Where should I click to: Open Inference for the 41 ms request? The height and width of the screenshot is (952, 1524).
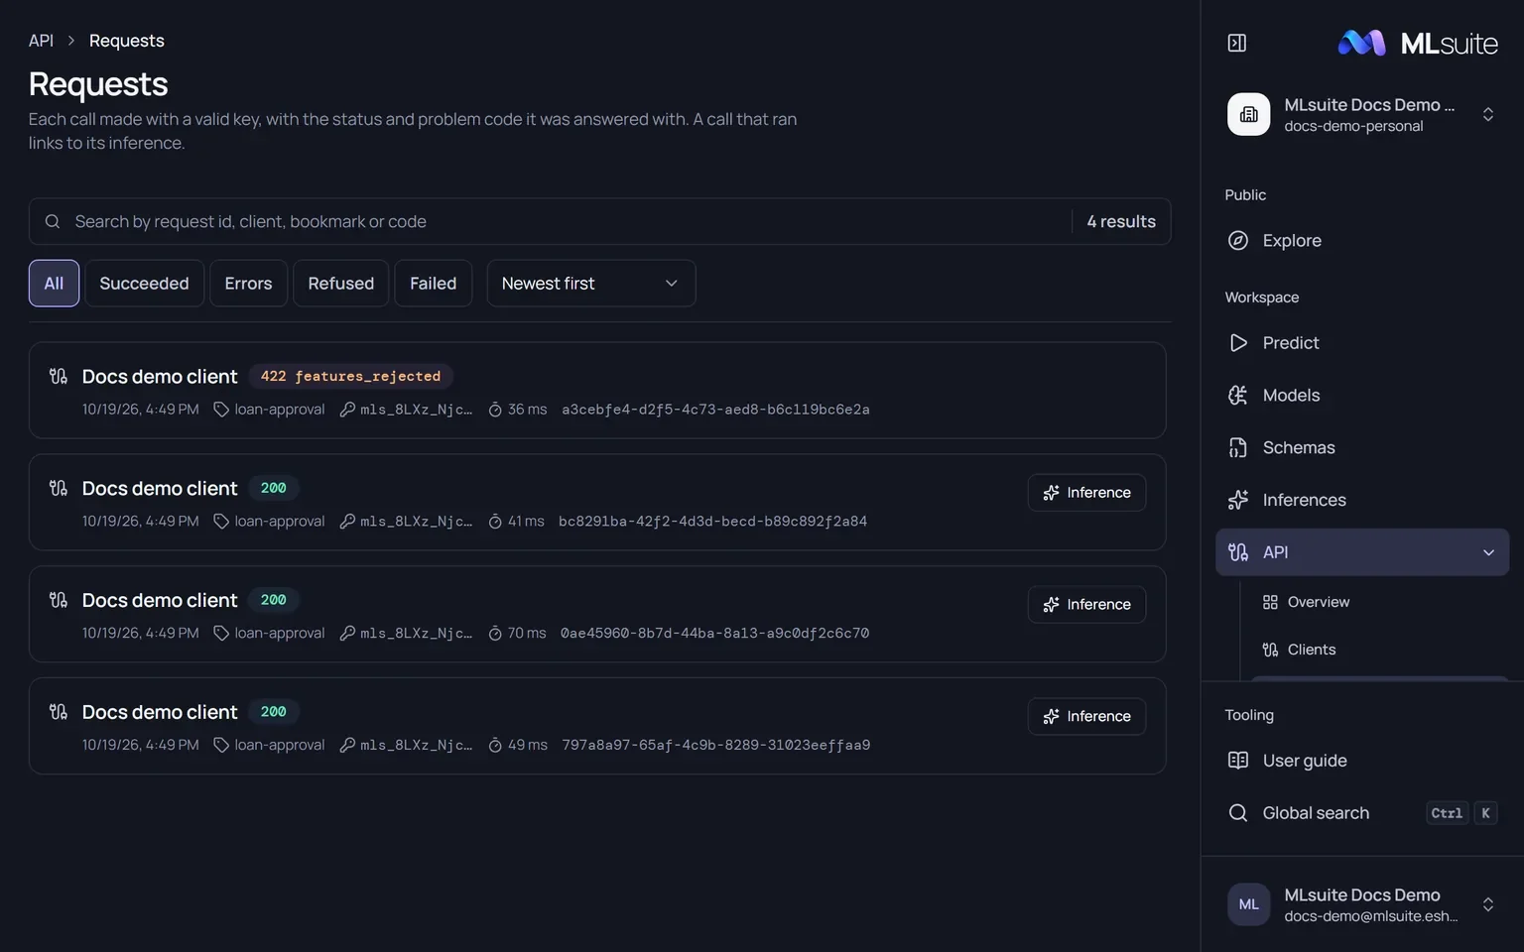point(1086,493)
